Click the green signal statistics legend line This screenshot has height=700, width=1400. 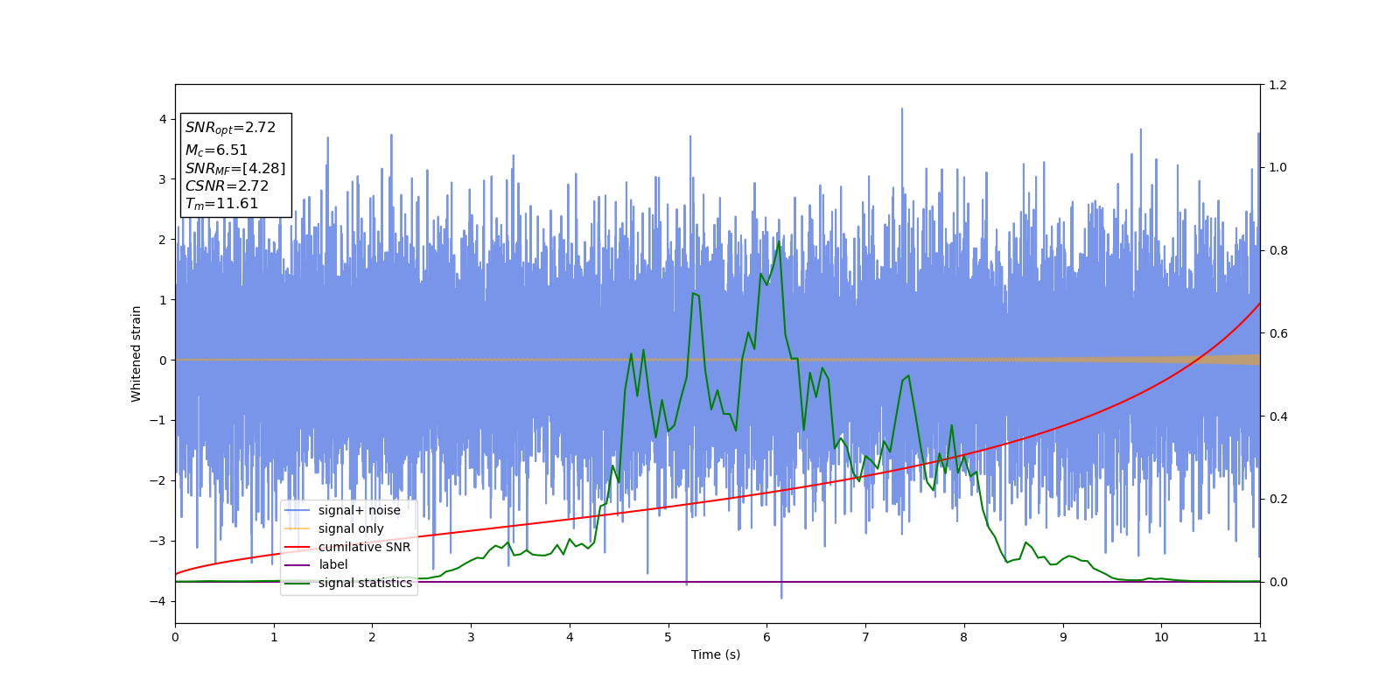297,583
